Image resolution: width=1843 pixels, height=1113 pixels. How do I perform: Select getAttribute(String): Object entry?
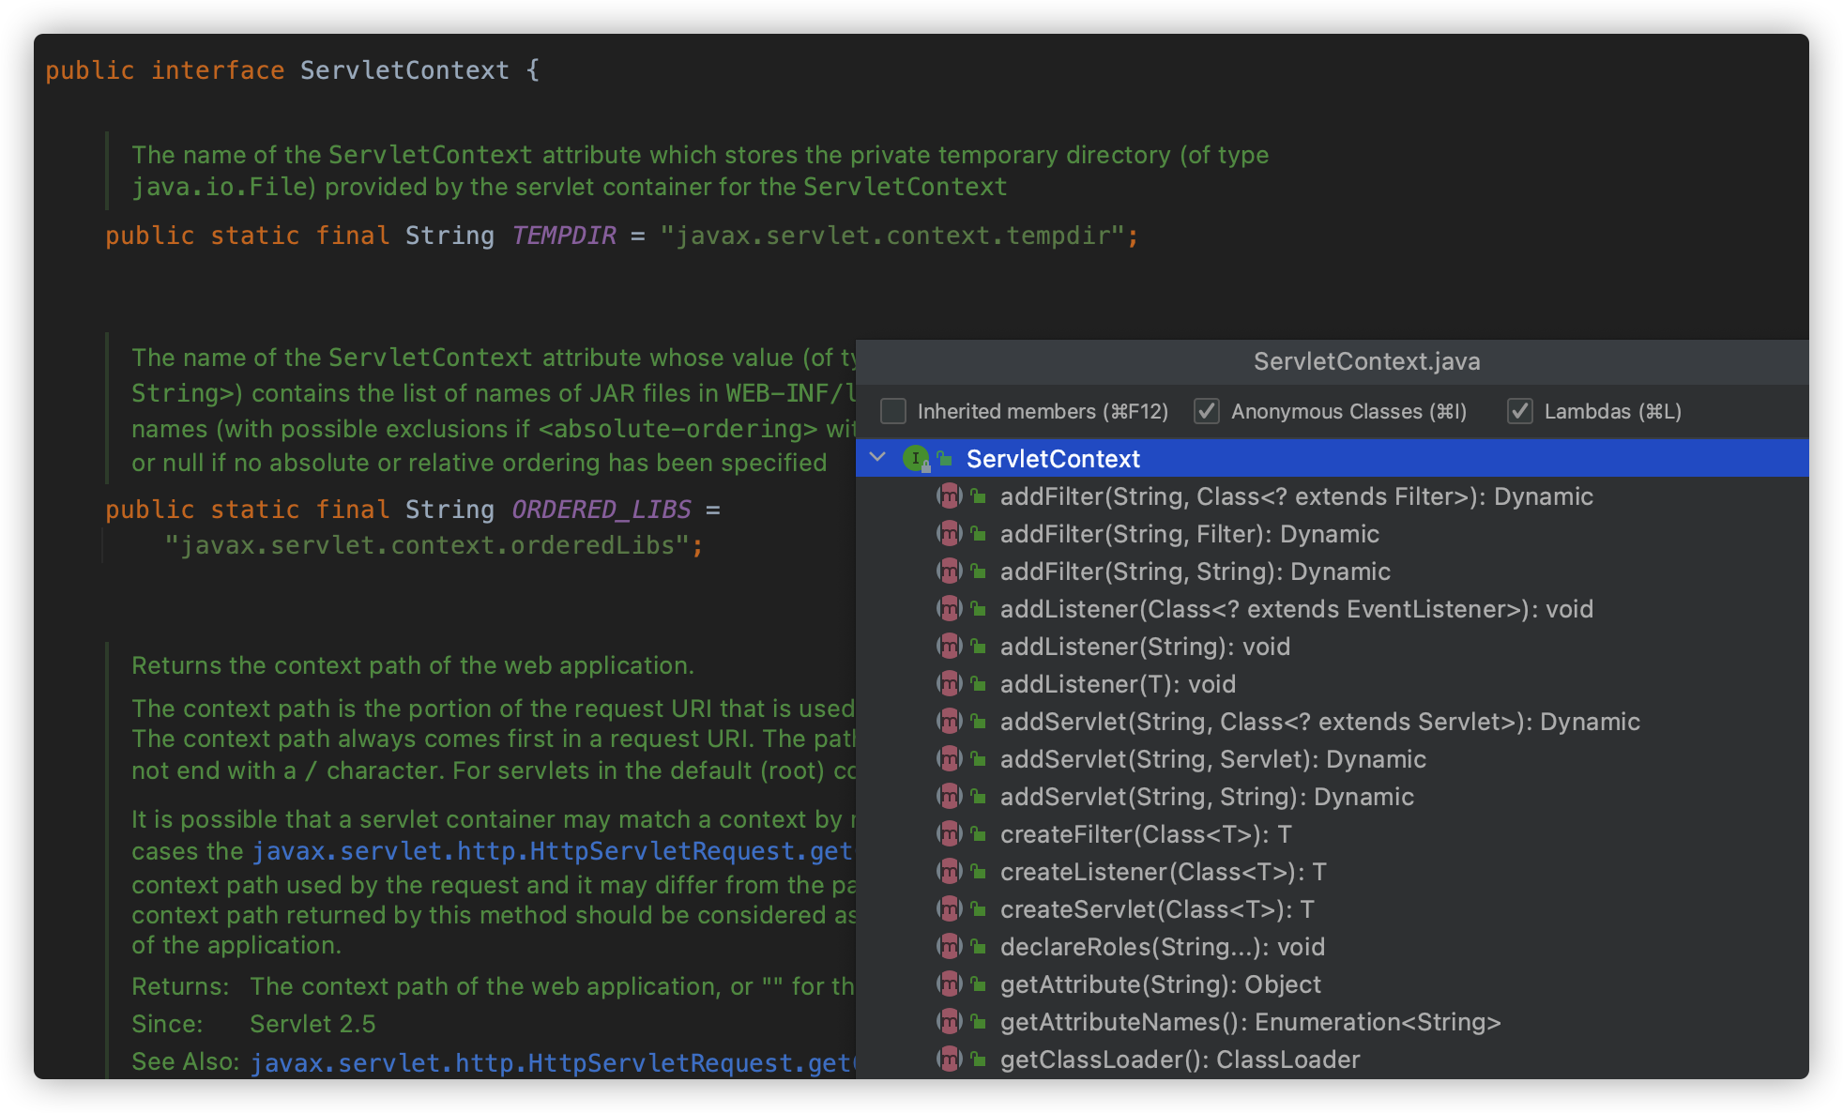pos(1160,984)
